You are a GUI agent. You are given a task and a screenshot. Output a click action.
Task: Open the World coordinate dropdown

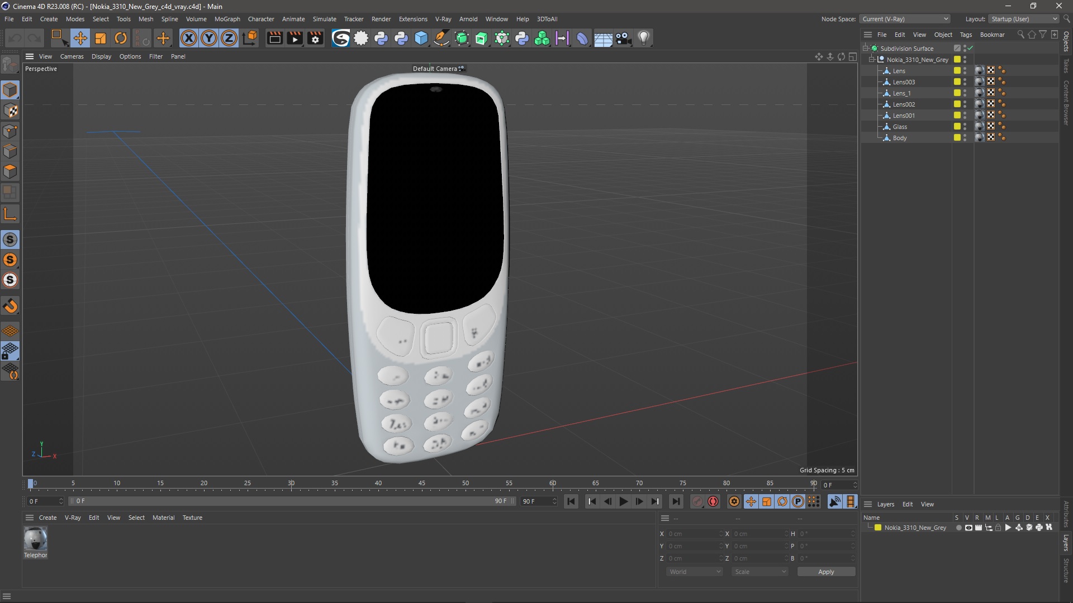[x=695, y=572]
